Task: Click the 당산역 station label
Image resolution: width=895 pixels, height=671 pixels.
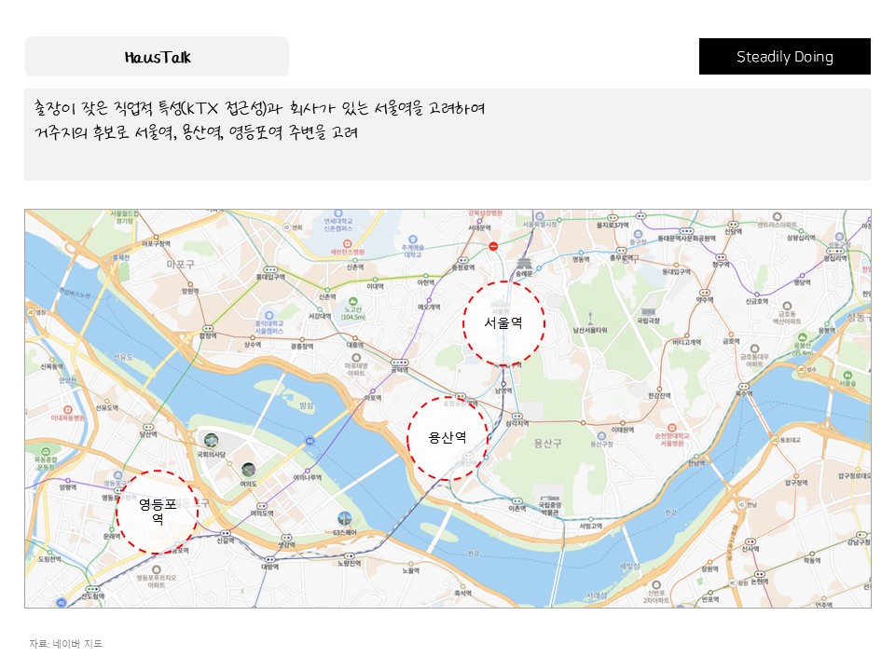Action: [148, 434]
